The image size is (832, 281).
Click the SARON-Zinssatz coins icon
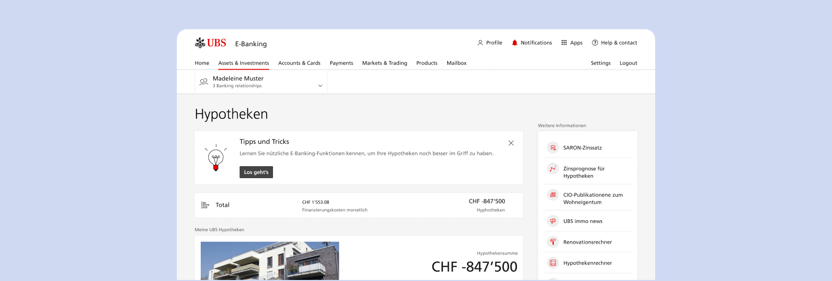pyautogui.click(x=553, y=148)
